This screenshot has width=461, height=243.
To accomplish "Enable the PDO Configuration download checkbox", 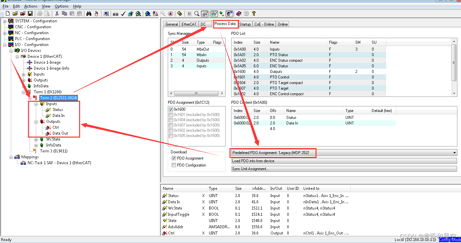I will tap(174, 165).
